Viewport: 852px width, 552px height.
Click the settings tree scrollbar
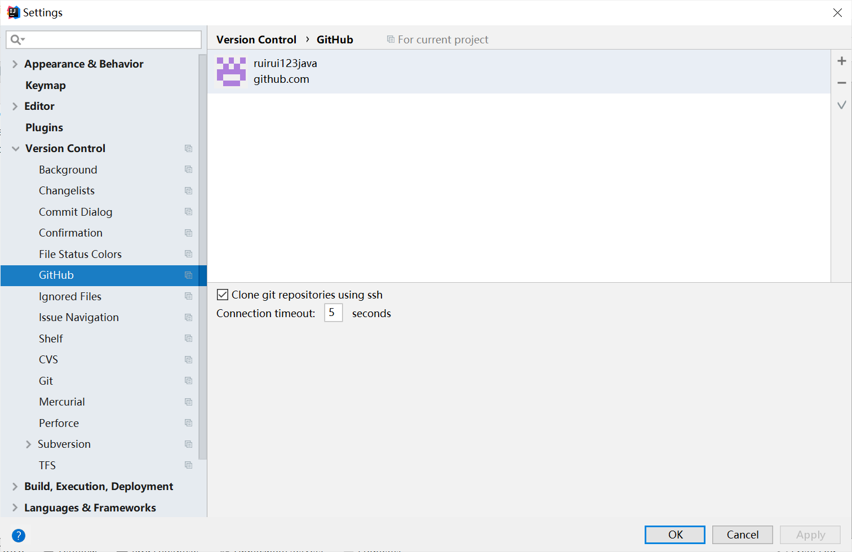(202, 256)
